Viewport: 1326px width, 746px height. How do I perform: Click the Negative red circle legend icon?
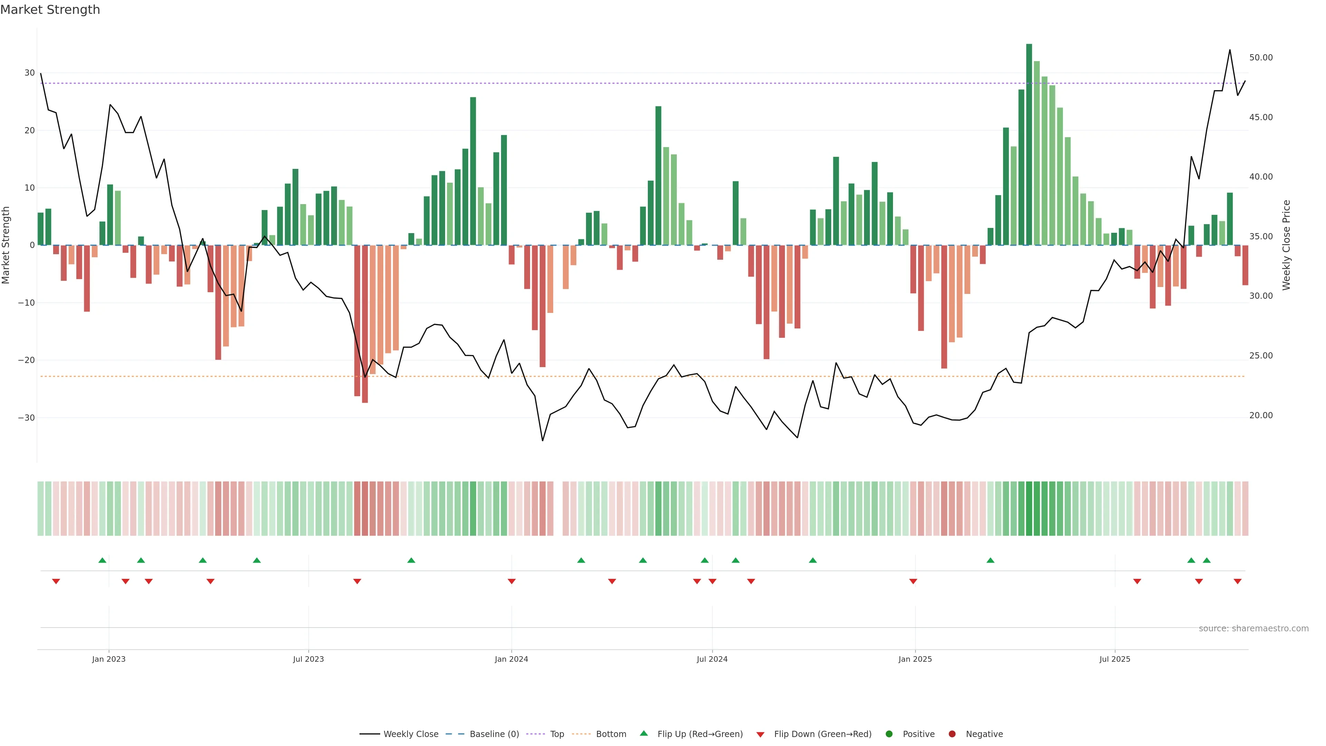coord(952,734)
